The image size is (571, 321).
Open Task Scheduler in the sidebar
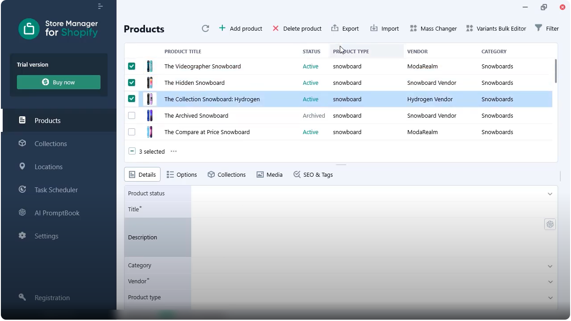[59, 190]
